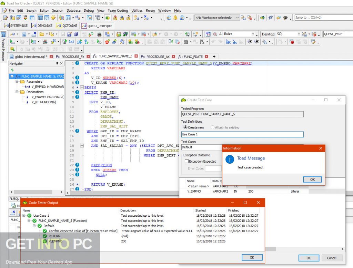Pin the Navigator panel
The image size is (353, 268).
[57, 63]
